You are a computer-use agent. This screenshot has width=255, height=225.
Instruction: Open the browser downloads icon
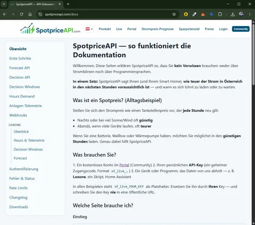(x=233, y=14)
